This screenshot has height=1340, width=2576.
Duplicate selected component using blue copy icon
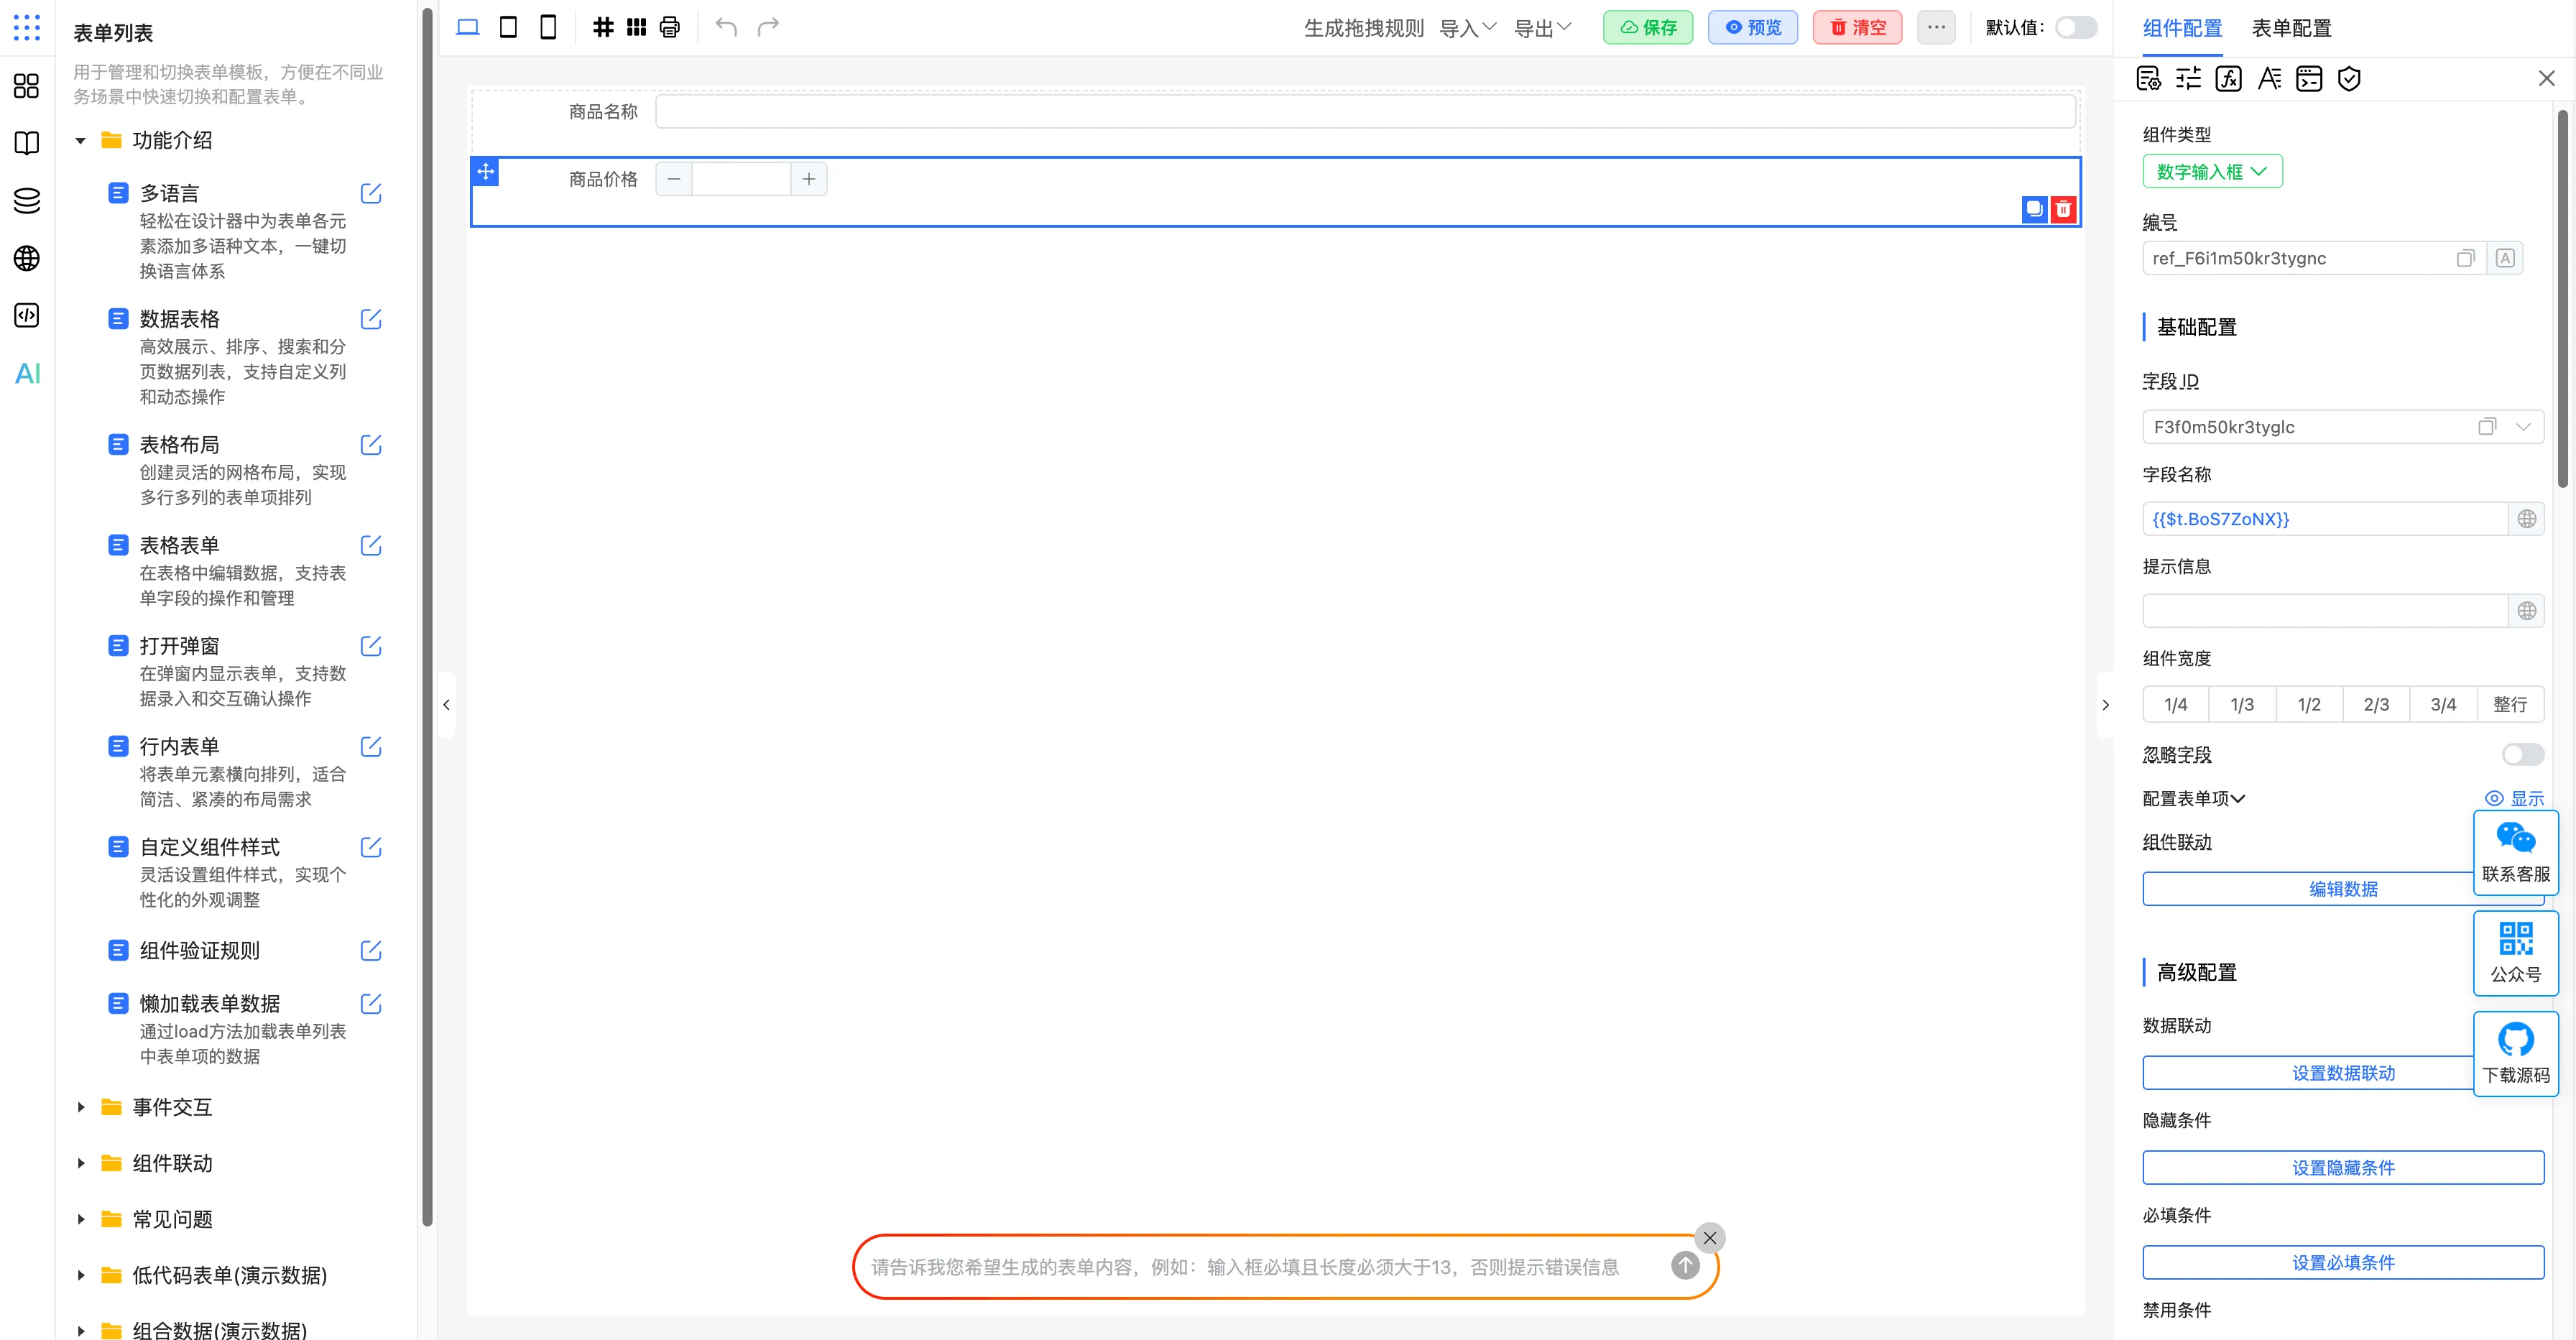pyautogui.click(x=2034, y=209)
